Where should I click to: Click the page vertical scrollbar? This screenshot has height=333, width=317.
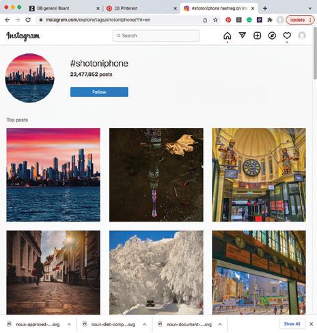pyautogui.click(x=315, y=54)
